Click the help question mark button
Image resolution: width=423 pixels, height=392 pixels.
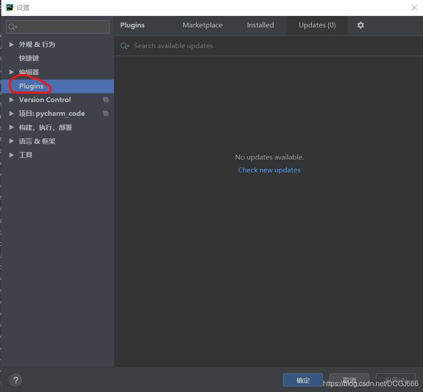pyautogui.click(x=15, y=380)
